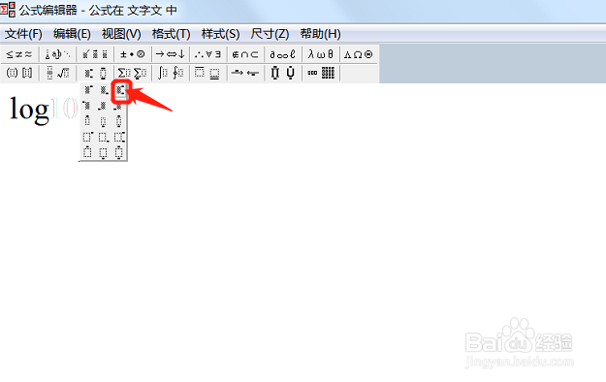Viewport: 606px width, 382px height.
Task: Open the arrow symbols palette (→ ⇔ ↓)
Action: pyautogui.click(x=170, y=54)
